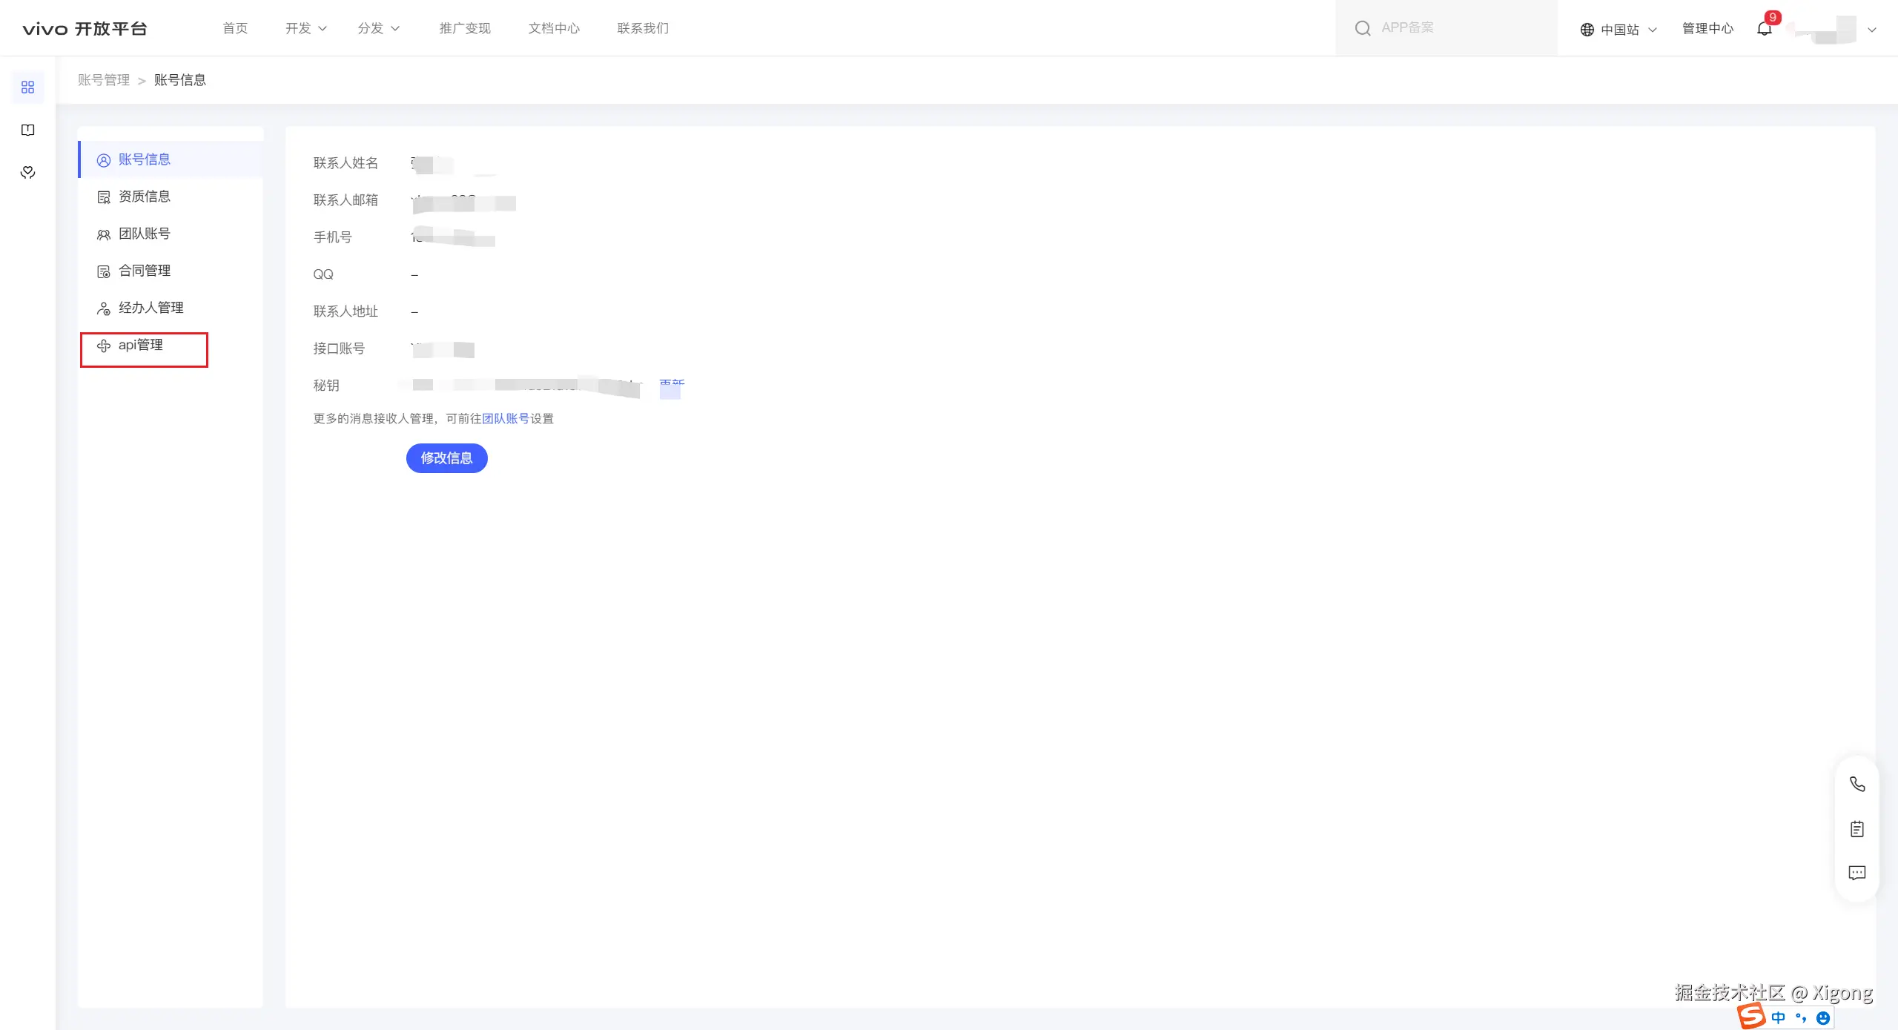Open the chat message icon on right
Image resolution: width=1898 pixels, height=1030 pixels.
(1856, 873)
